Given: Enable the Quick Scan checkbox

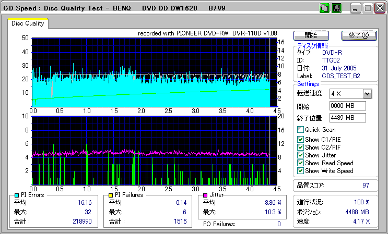Looking at the screenshot, I should (300, 130).
